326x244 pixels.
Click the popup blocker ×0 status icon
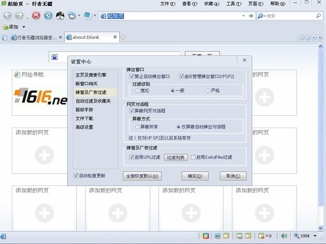point(265,236)
